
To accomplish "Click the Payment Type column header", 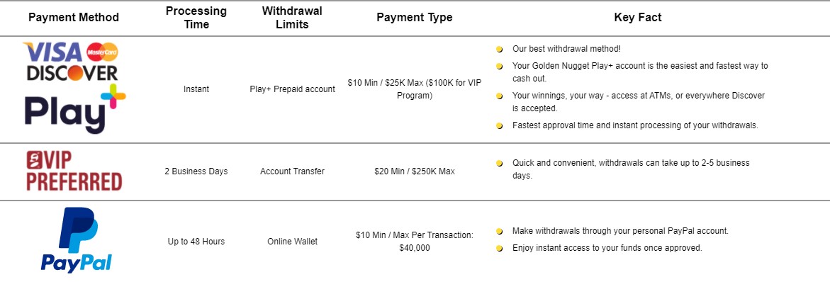I will 415,18.
